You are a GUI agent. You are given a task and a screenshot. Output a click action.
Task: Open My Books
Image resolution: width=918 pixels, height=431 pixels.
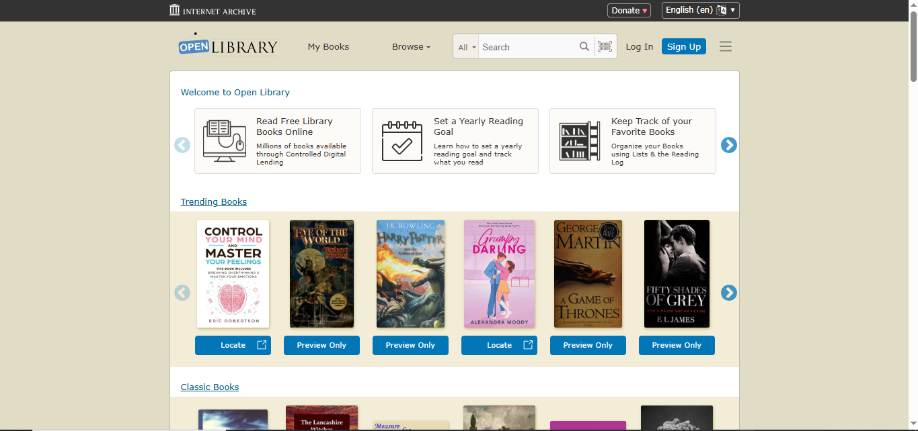tap(328, 47)
